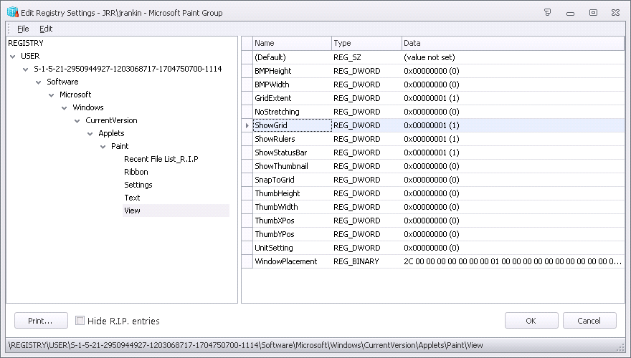The height and width of the screenshot is (358, 631).
Task: Sort by the Data column header
Action: pos(513,43)
